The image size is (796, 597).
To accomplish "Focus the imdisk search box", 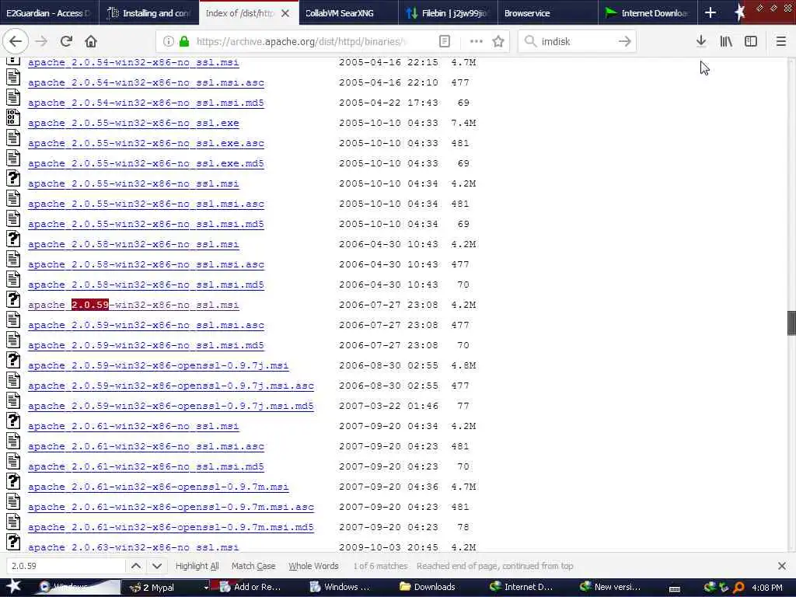I will point(576,42).
